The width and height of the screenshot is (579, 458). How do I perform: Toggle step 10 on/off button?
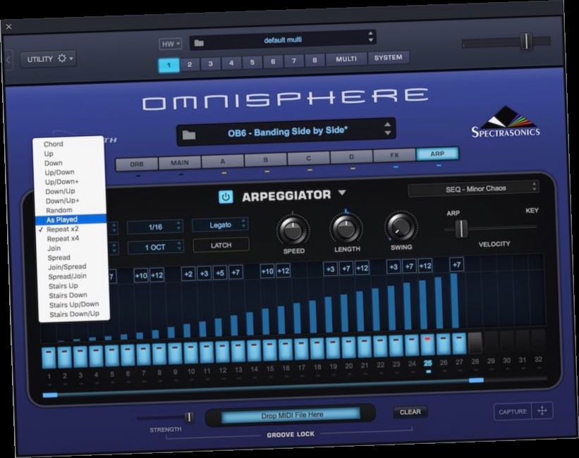[190, 353]
